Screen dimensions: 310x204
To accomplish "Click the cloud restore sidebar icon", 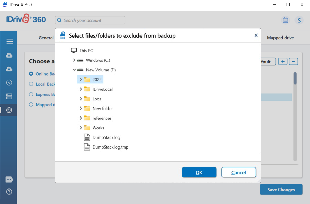I will (9, 69).
